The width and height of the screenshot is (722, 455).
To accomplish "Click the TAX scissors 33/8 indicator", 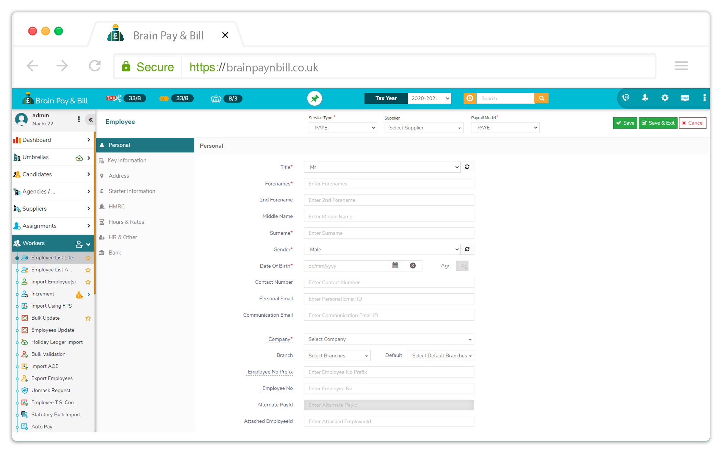I will coord(126,98).
